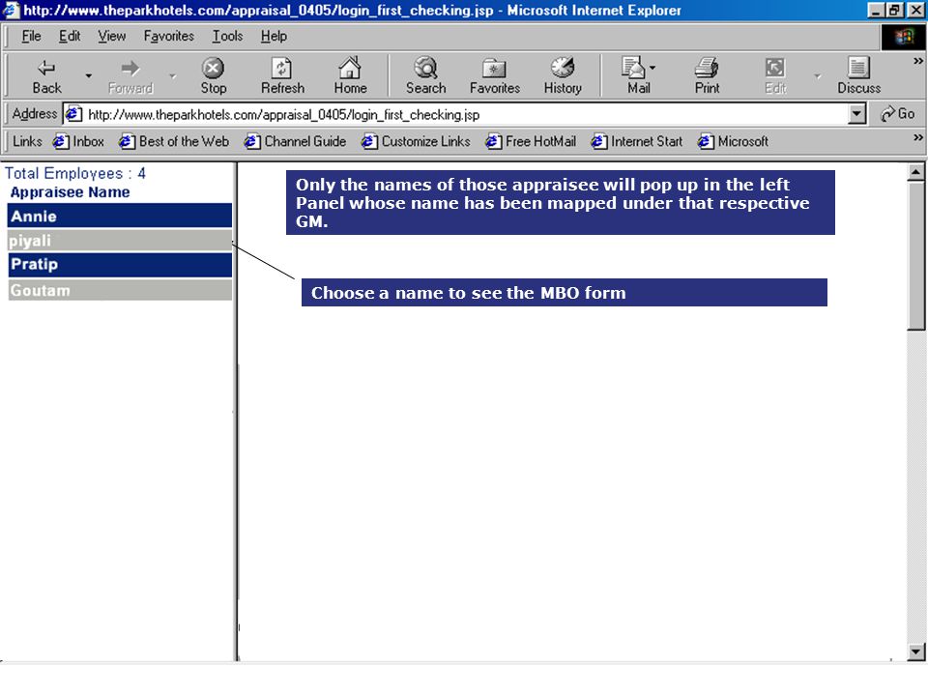
Task: Open the Microsoft link in Links bar
Action: click(733, 141)
